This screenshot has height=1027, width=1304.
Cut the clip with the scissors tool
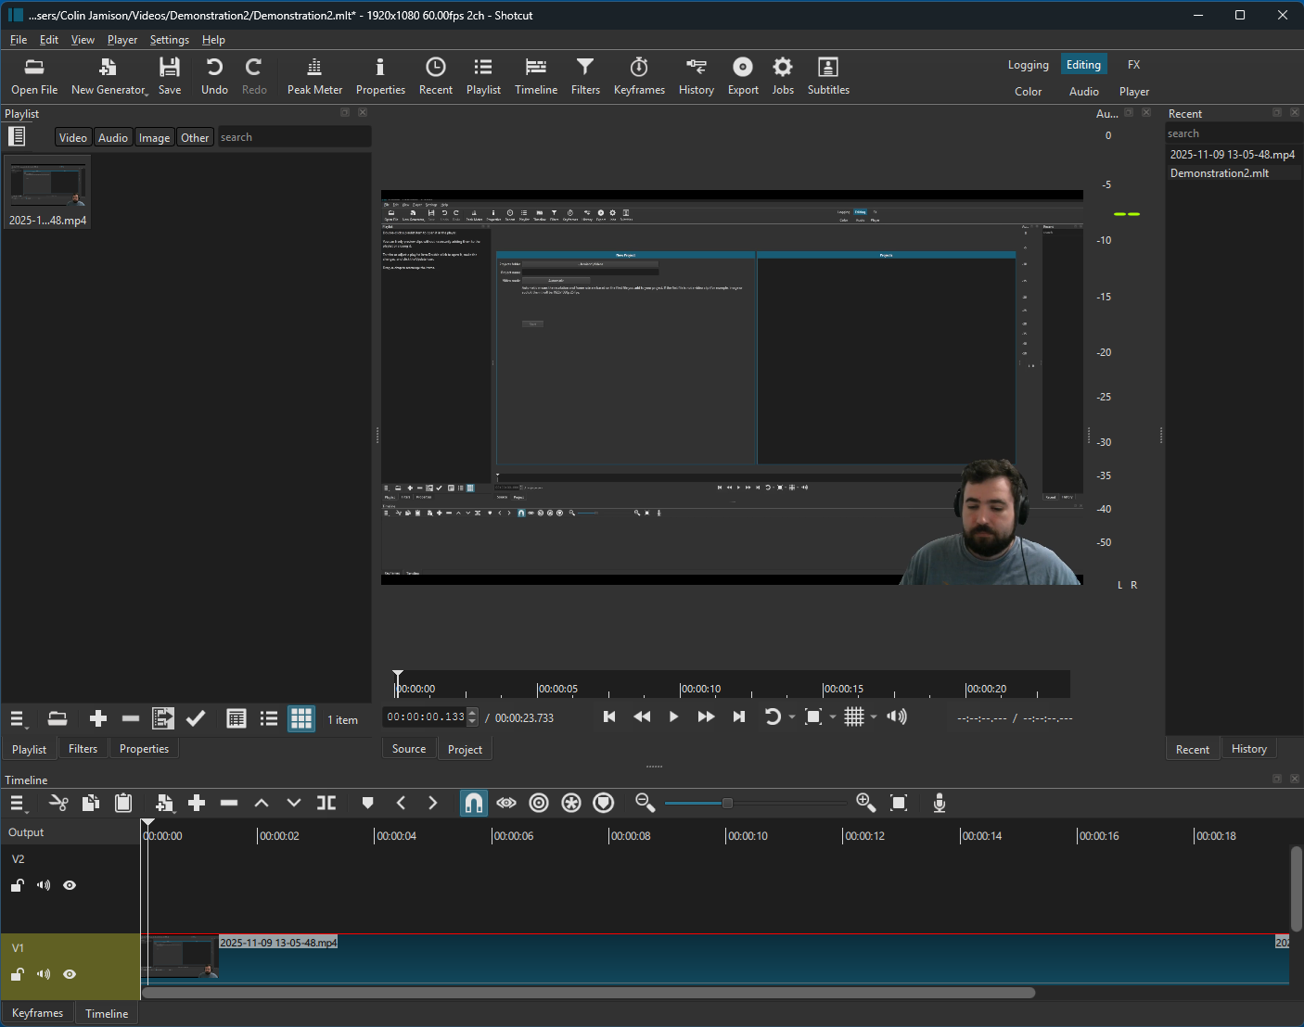click(58, 803)
